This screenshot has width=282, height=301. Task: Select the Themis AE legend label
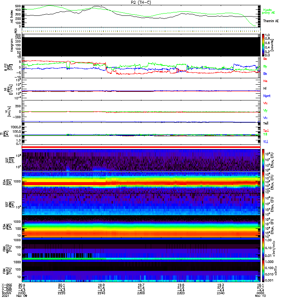click(x=271, y=21)
